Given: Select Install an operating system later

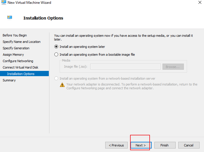Looking at the screenshot, I should click(56, 47).
